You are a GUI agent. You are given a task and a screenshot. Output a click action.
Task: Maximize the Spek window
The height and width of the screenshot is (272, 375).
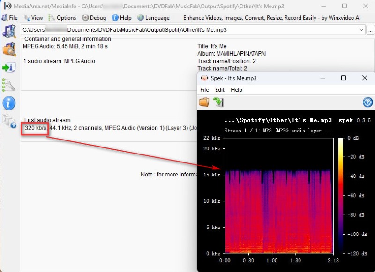344,78
